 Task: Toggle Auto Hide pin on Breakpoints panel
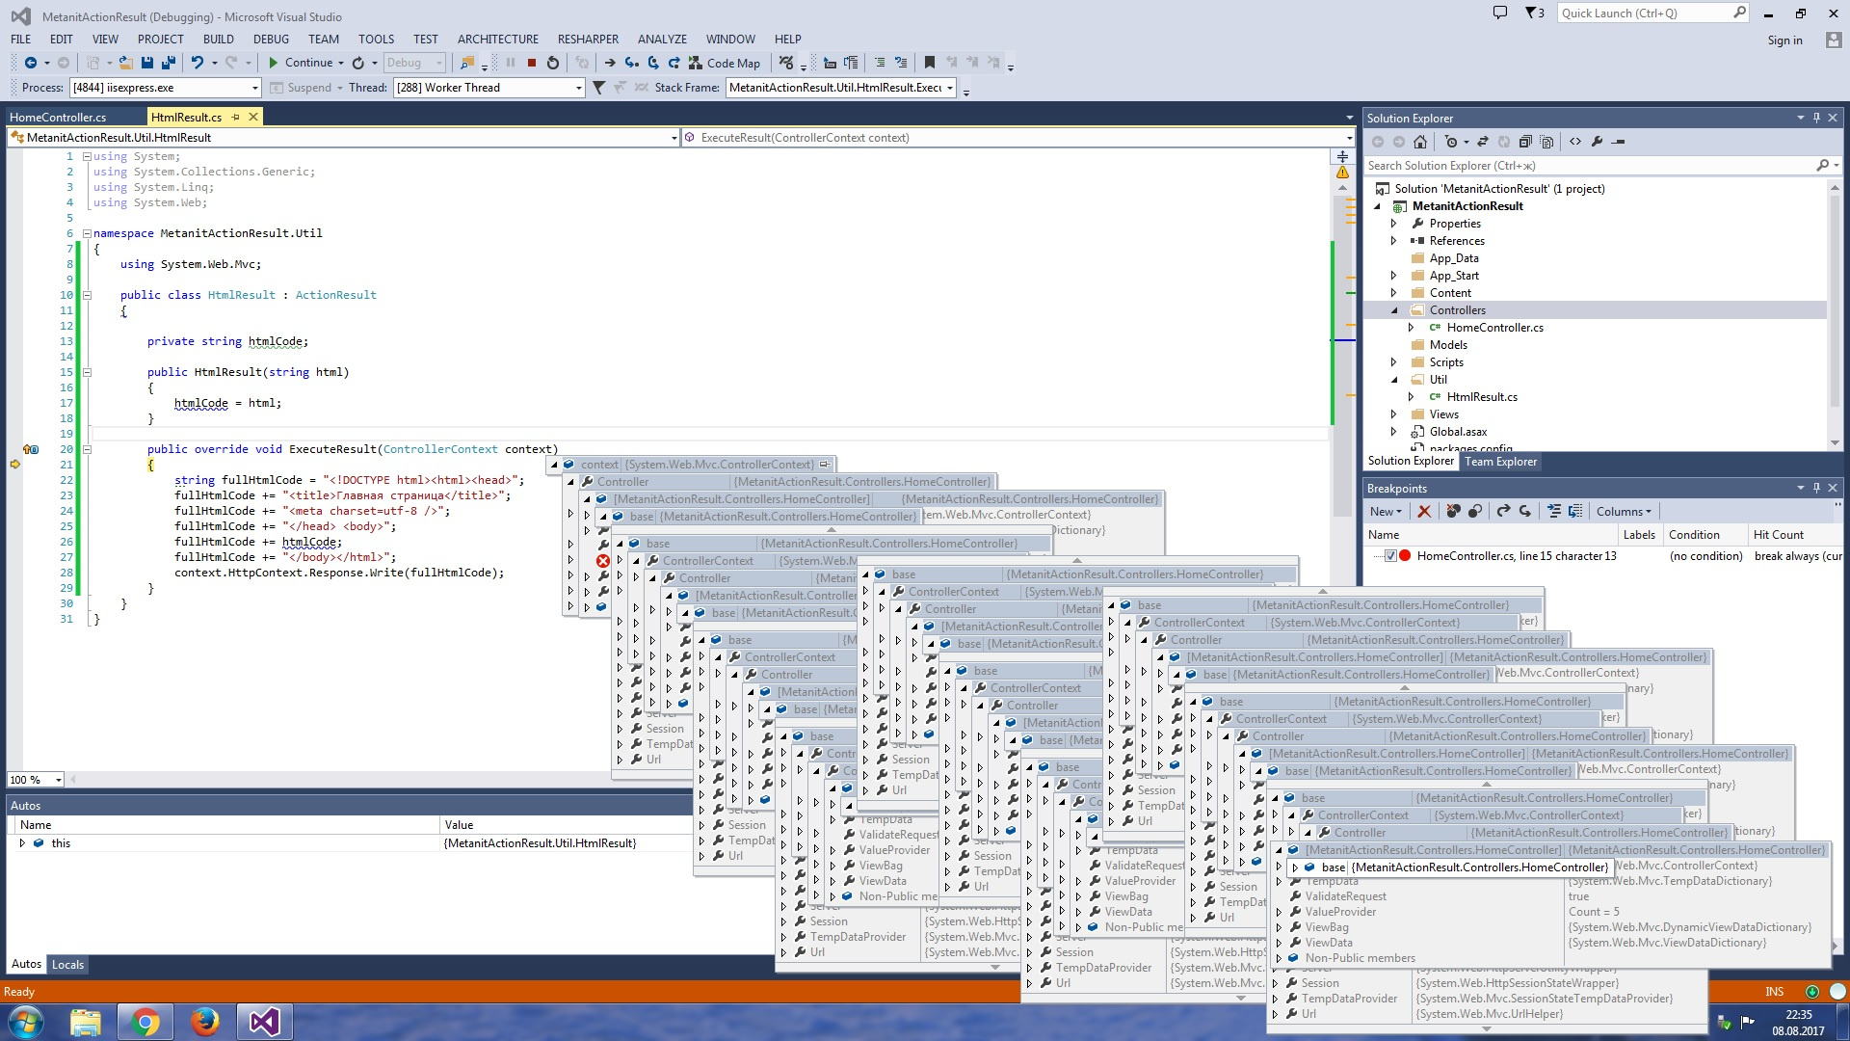tap(1816, 488)
